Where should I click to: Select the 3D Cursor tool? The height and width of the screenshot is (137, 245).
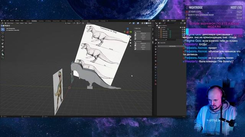pos(3,33)
